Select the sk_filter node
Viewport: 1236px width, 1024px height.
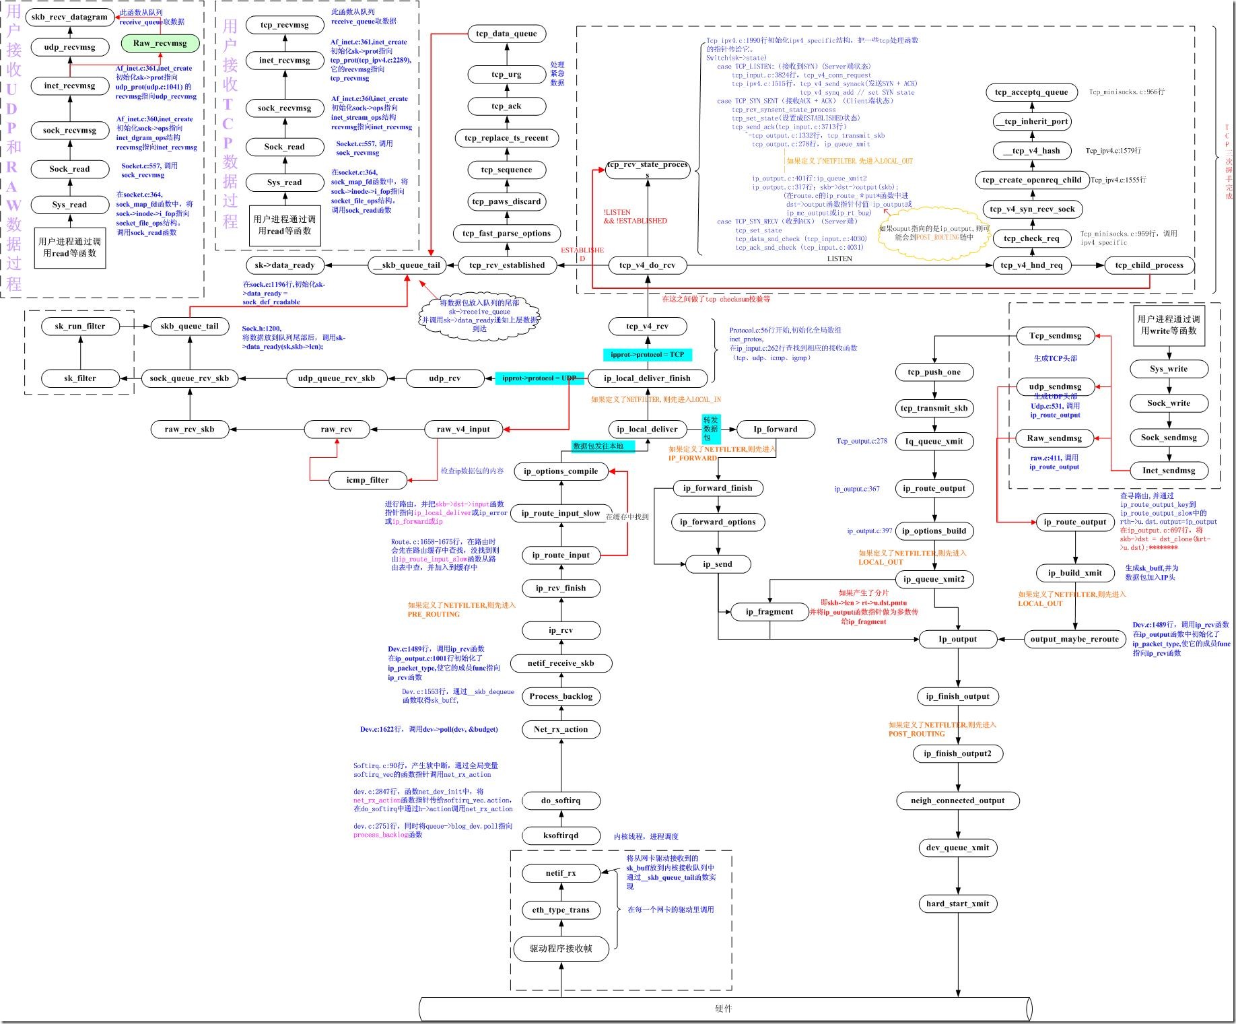click(80, 378)
